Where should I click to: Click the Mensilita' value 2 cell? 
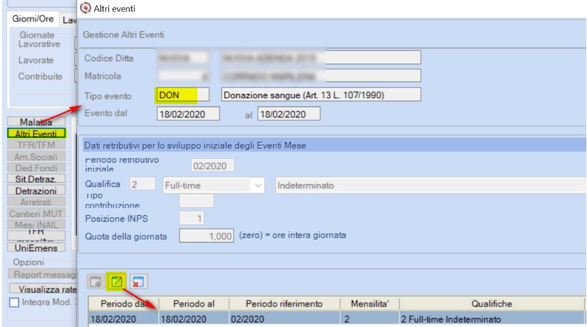click(370, 319)
